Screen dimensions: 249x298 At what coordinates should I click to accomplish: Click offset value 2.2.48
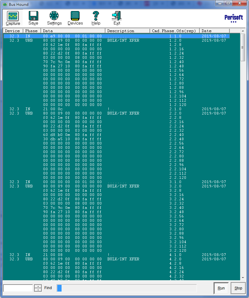[177, 139]
